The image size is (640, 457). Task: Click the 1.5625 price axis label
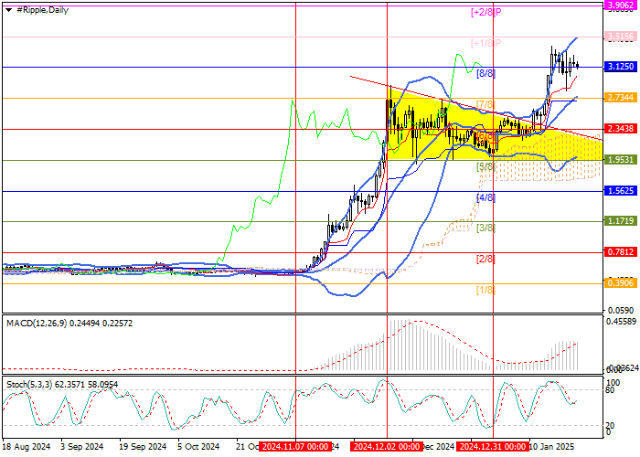620,191
